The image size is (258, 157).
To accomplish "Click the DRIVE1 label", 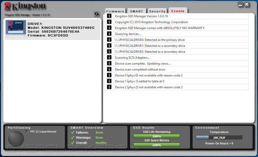I will tap(35, 24).
